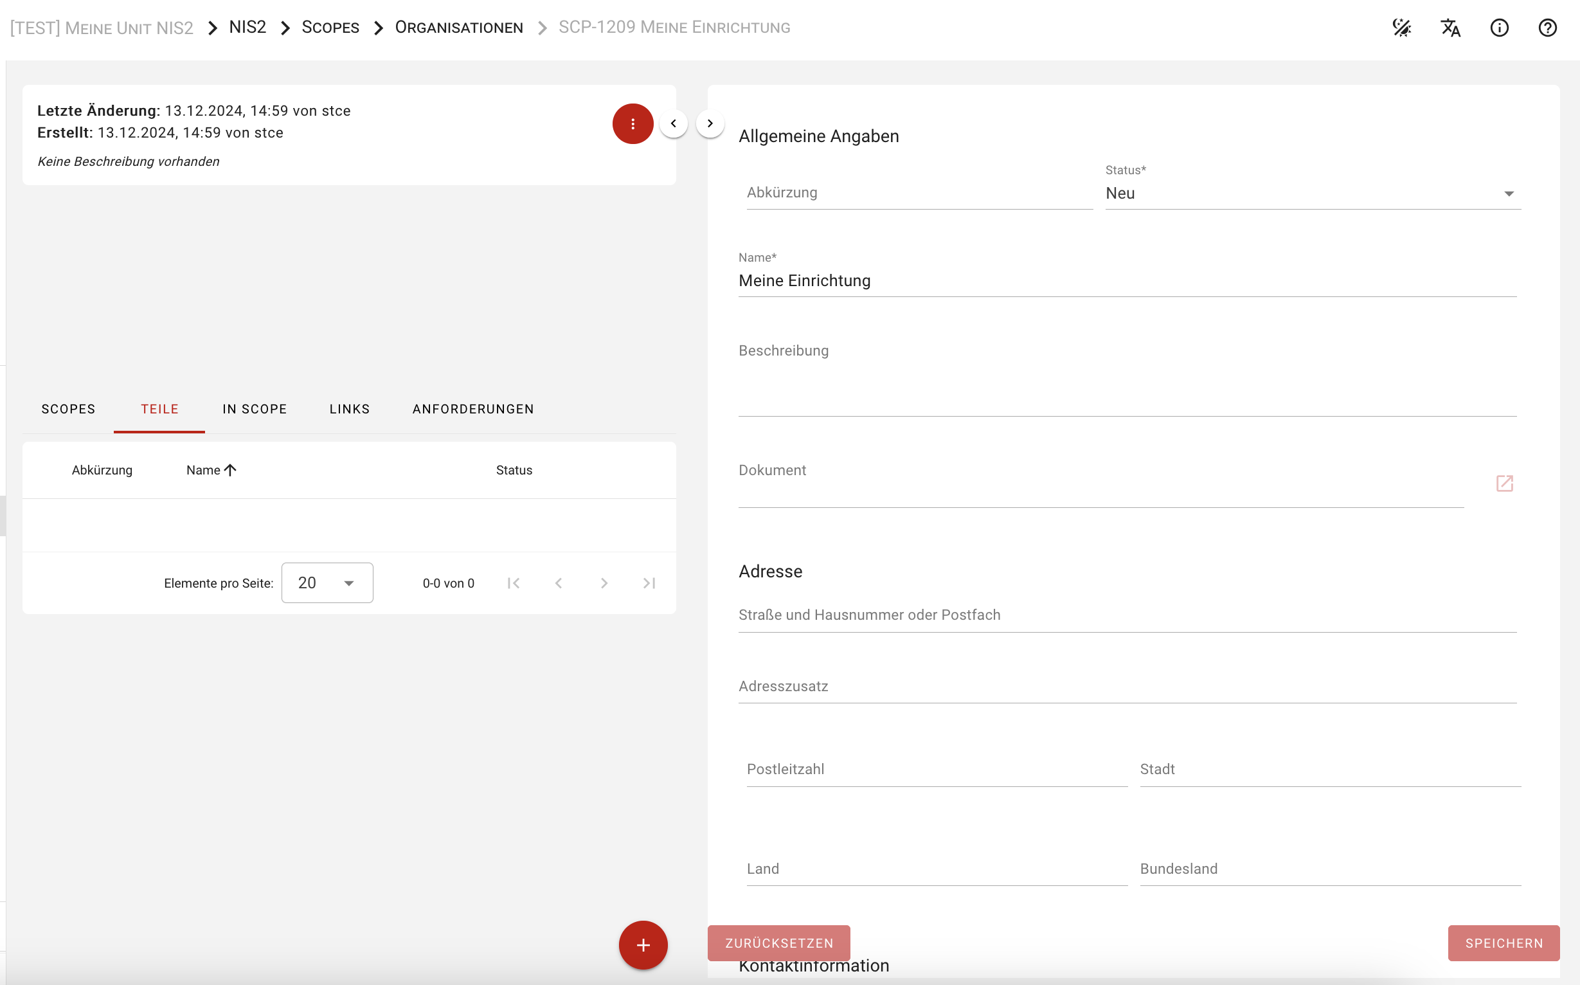Open the language translation switcher
Screen dimensions: 1580x985
(1450, 28)
